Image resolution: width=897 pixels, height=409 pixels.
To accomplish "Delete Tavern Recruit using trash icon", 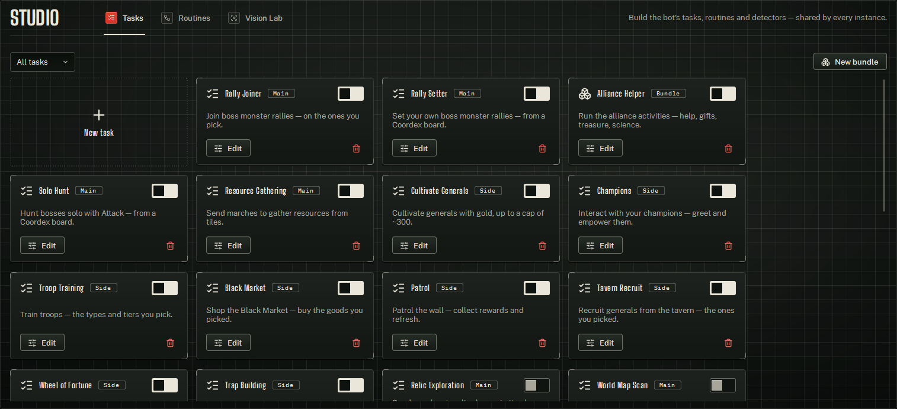I will click(x=728, y=343).
